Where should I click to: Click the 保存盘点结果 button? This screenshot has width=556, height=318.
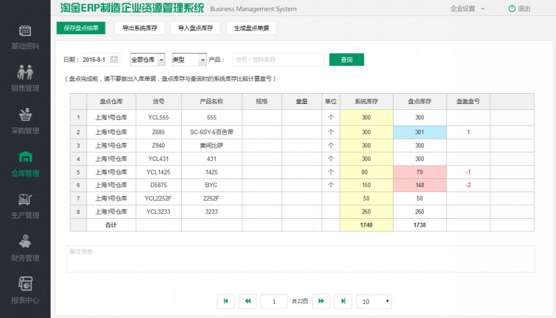81,28
